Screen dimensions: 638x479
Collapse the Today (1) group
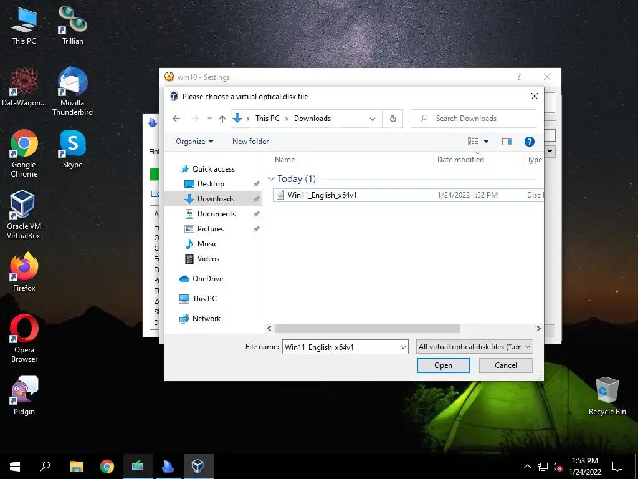point(272,179)
